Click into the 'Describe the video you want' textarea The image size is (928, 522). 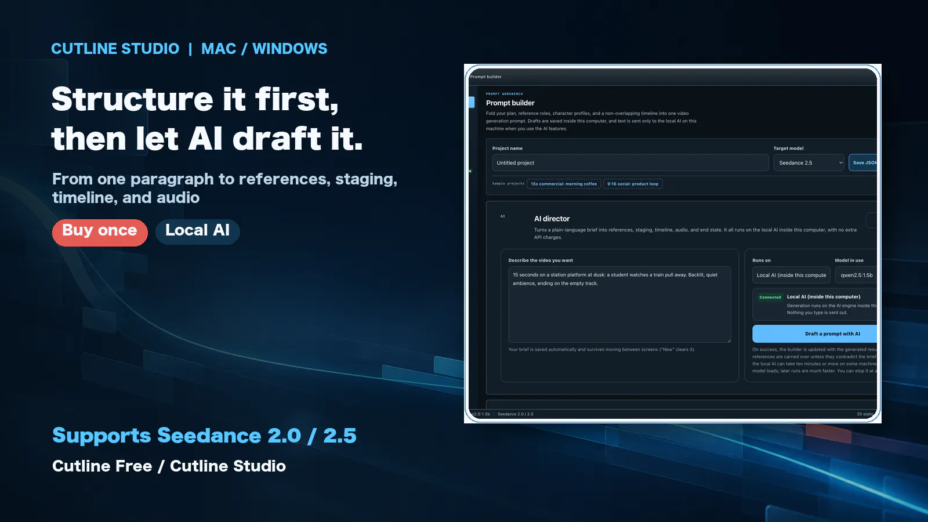pyautogui.click(x=619, y=304)
